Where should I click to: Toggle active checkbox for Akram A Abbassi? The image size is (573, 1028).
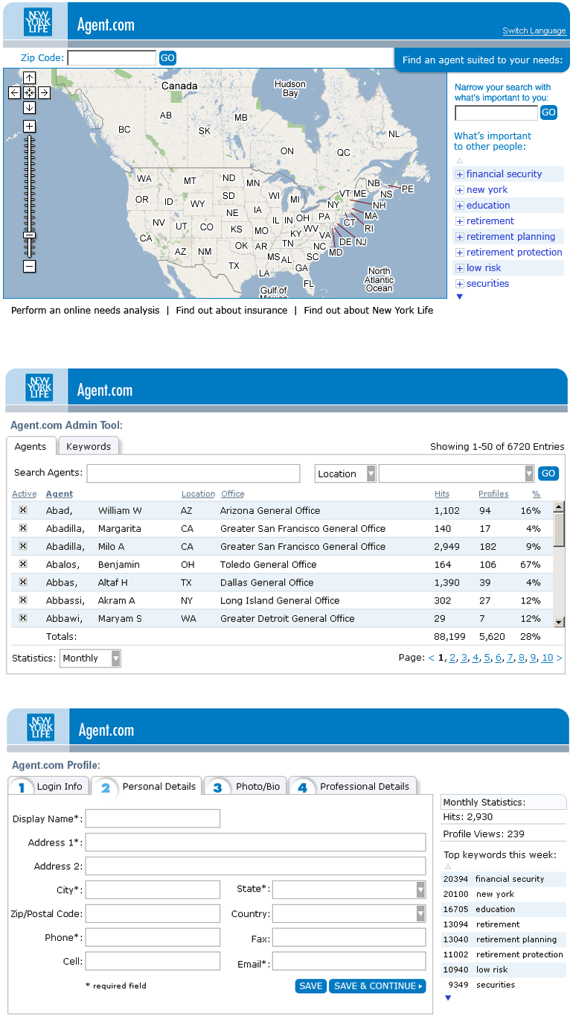pyautogui.click(x=23, y=600)
